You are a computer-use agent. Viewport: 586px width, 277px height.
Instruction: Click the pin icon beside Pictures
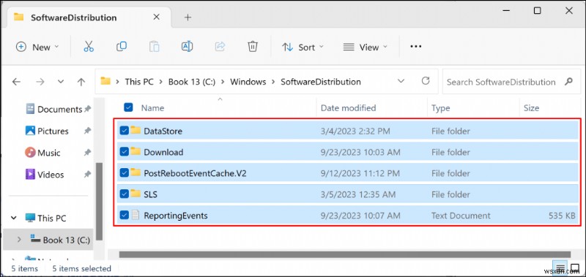(87, 131)
